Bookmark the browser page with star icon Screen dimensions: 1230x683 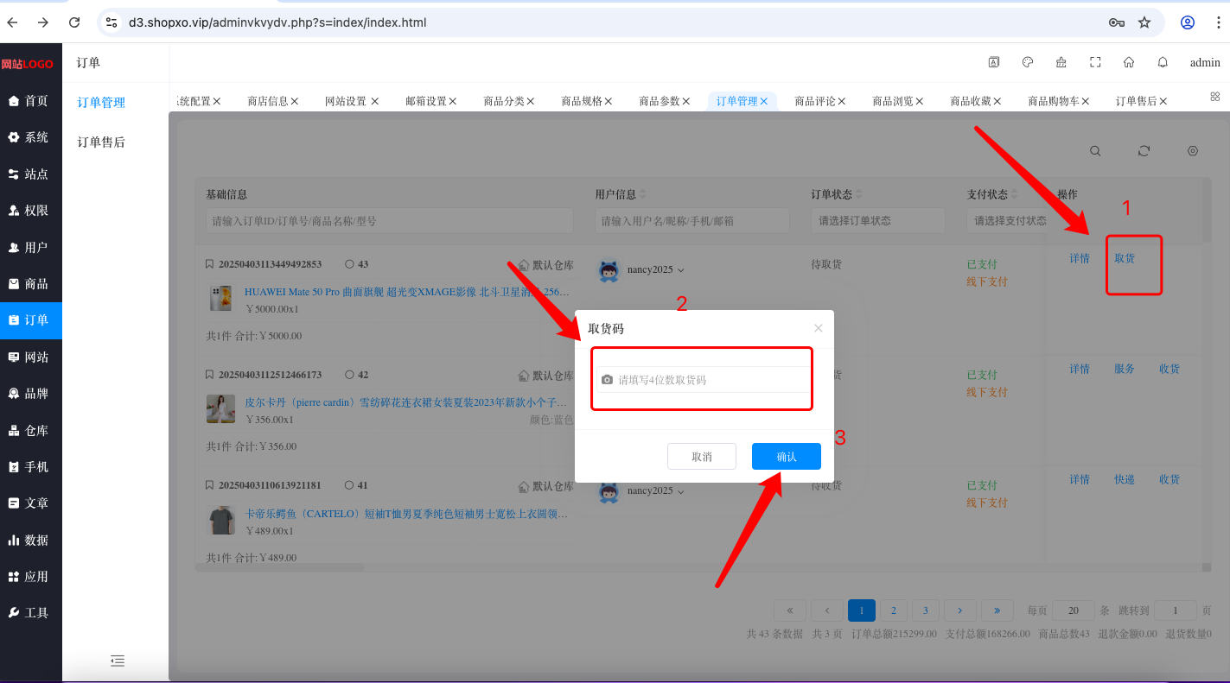pyautogui.click(x=1144, y=22)
